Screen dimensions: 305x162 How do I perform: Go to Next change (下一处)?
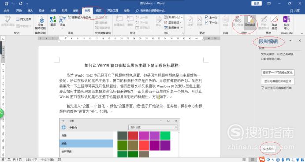(211, 22)
